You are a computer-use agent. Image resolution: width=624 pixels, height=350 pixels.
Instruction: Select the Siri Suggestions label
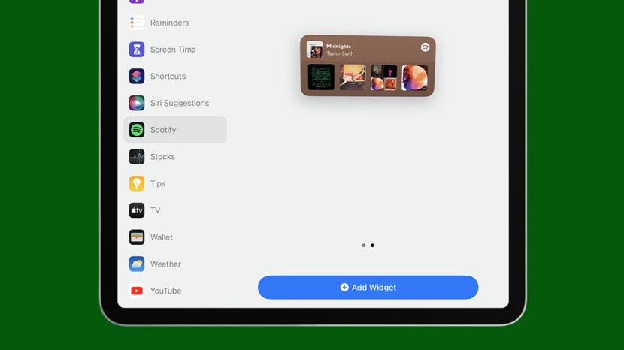pyautogui.click(x=180, y=103)
